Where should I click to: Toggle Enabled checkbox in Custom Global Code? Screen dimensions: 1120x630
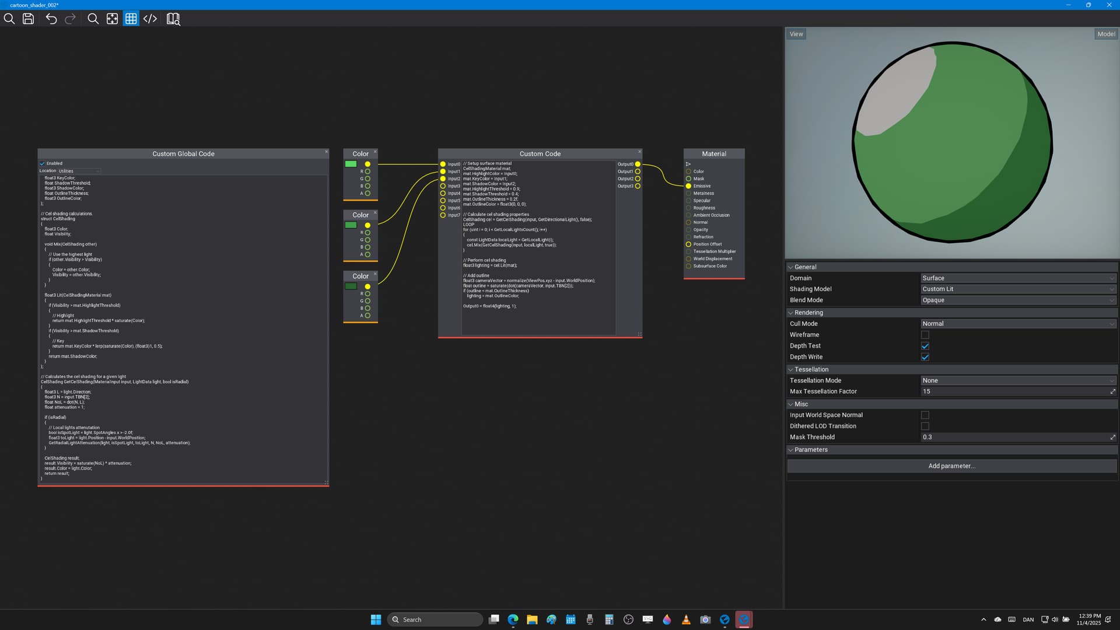(x=43, y=163)
